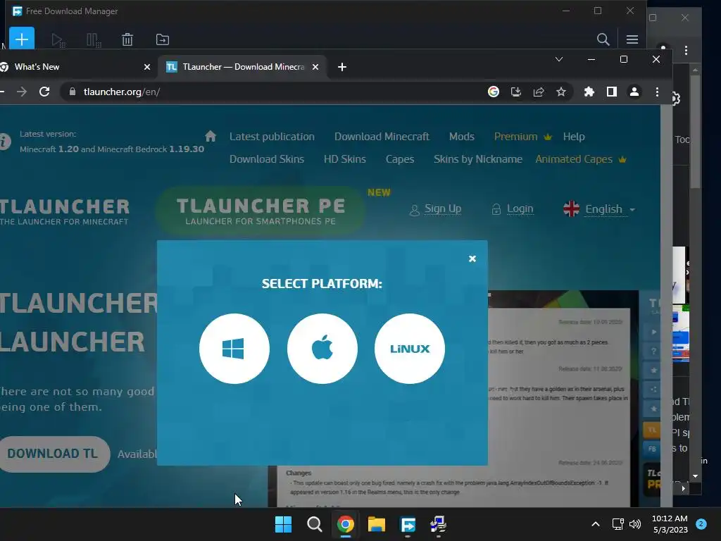The image size is (721, 541).
Task: Open Chrome profile avatar
Action: (x=634, y=92)
